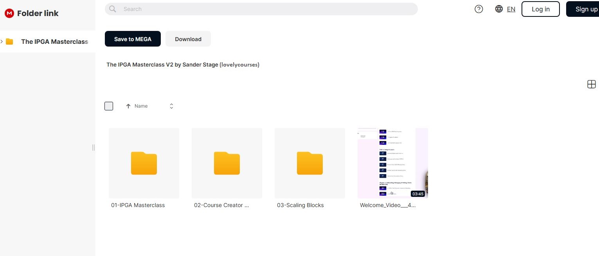The image size is (599, 256).
Task: Expand the IPGA Masterclass tree arrow
Action: click(x=2, y=41)
